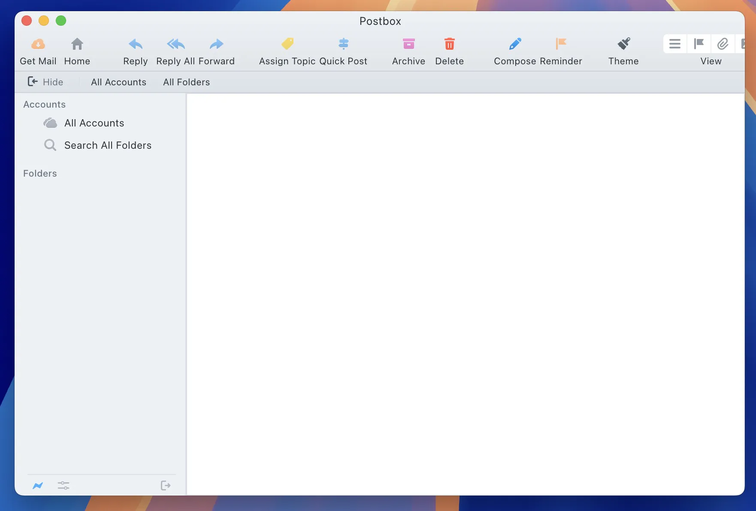Close the Postbox window with red button

tap(27, 21)
